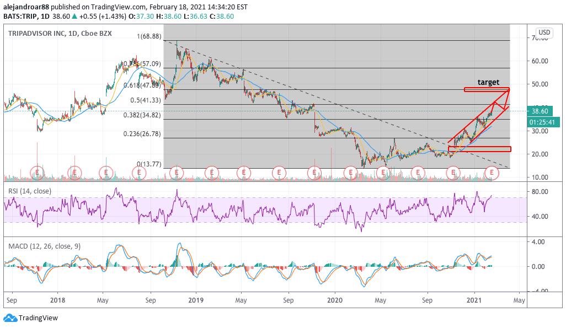Image resolution: width=566 pixels, height=328 pixels.
Task: Click the +0.55 (+1.43%) change value
Action: pos(103,17)
